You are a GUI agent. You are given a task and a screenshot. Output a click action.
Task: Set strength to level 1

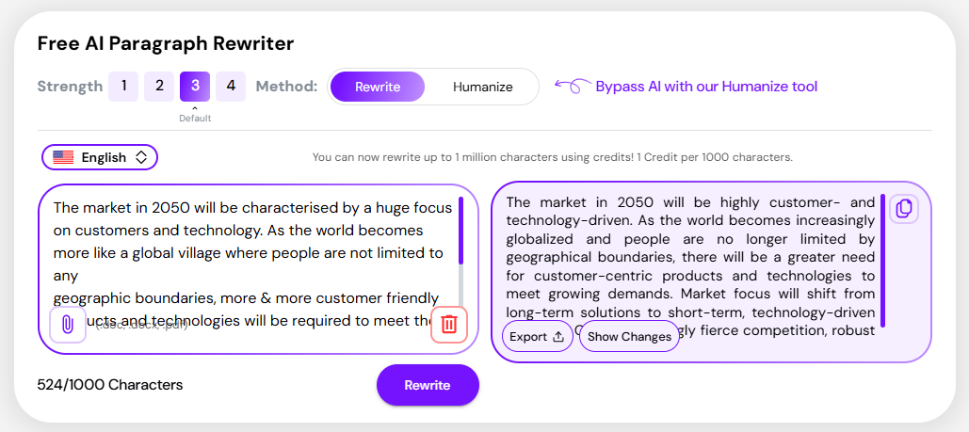(123, 87)
